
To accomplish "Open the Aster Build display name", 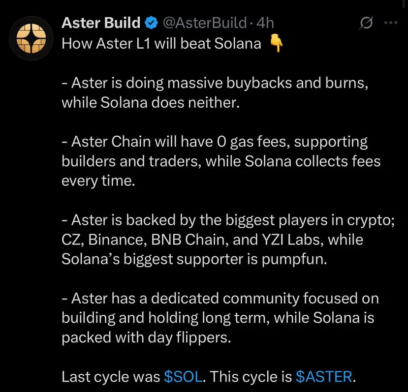I will click(101, 23).
